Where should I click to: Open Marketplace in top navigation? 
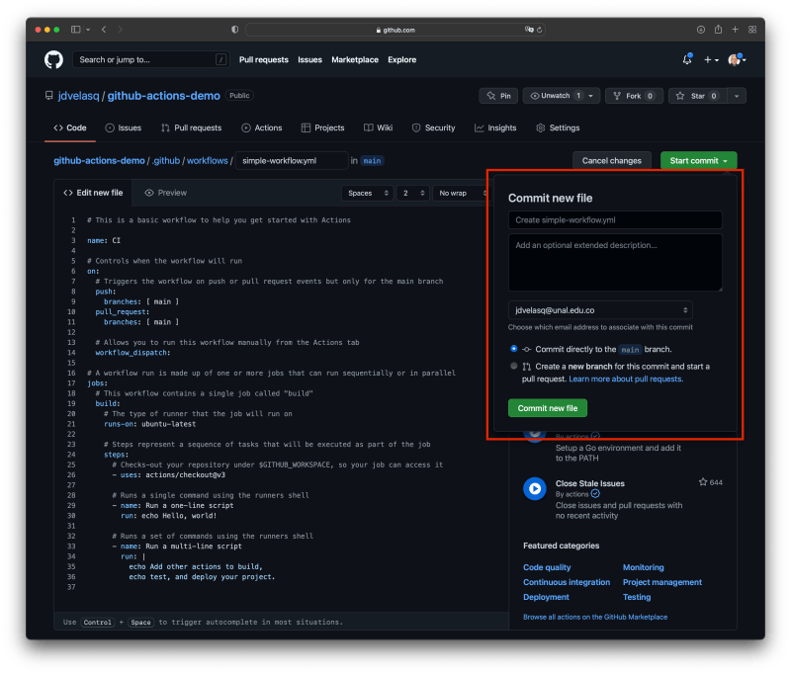click(355, 59)
